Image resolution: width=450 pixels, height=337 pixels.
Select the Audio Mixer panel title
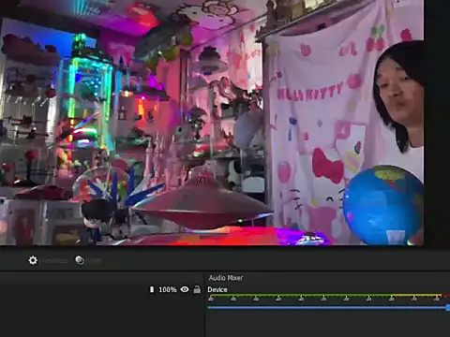click(226, 278)
